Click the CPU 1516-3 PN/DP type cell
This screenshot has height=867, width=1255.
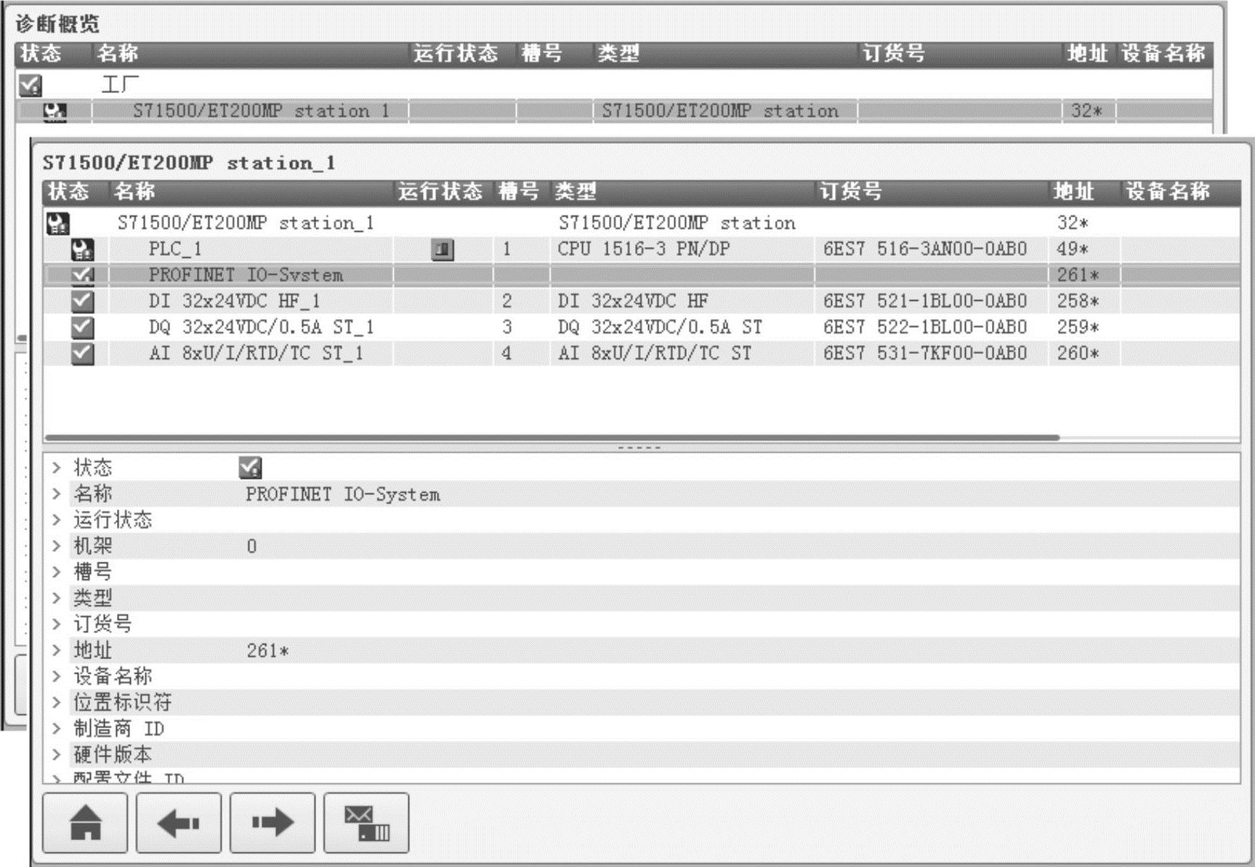tap(644, 249)
